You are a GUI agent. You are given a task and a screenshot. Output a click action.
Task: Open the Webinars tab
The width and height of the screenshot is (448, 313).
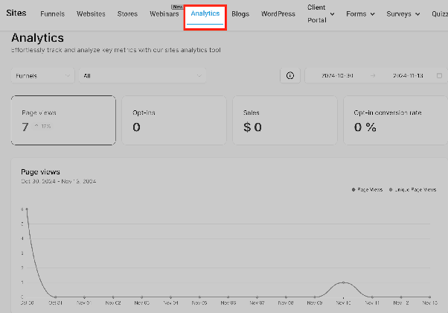(164, 13)
